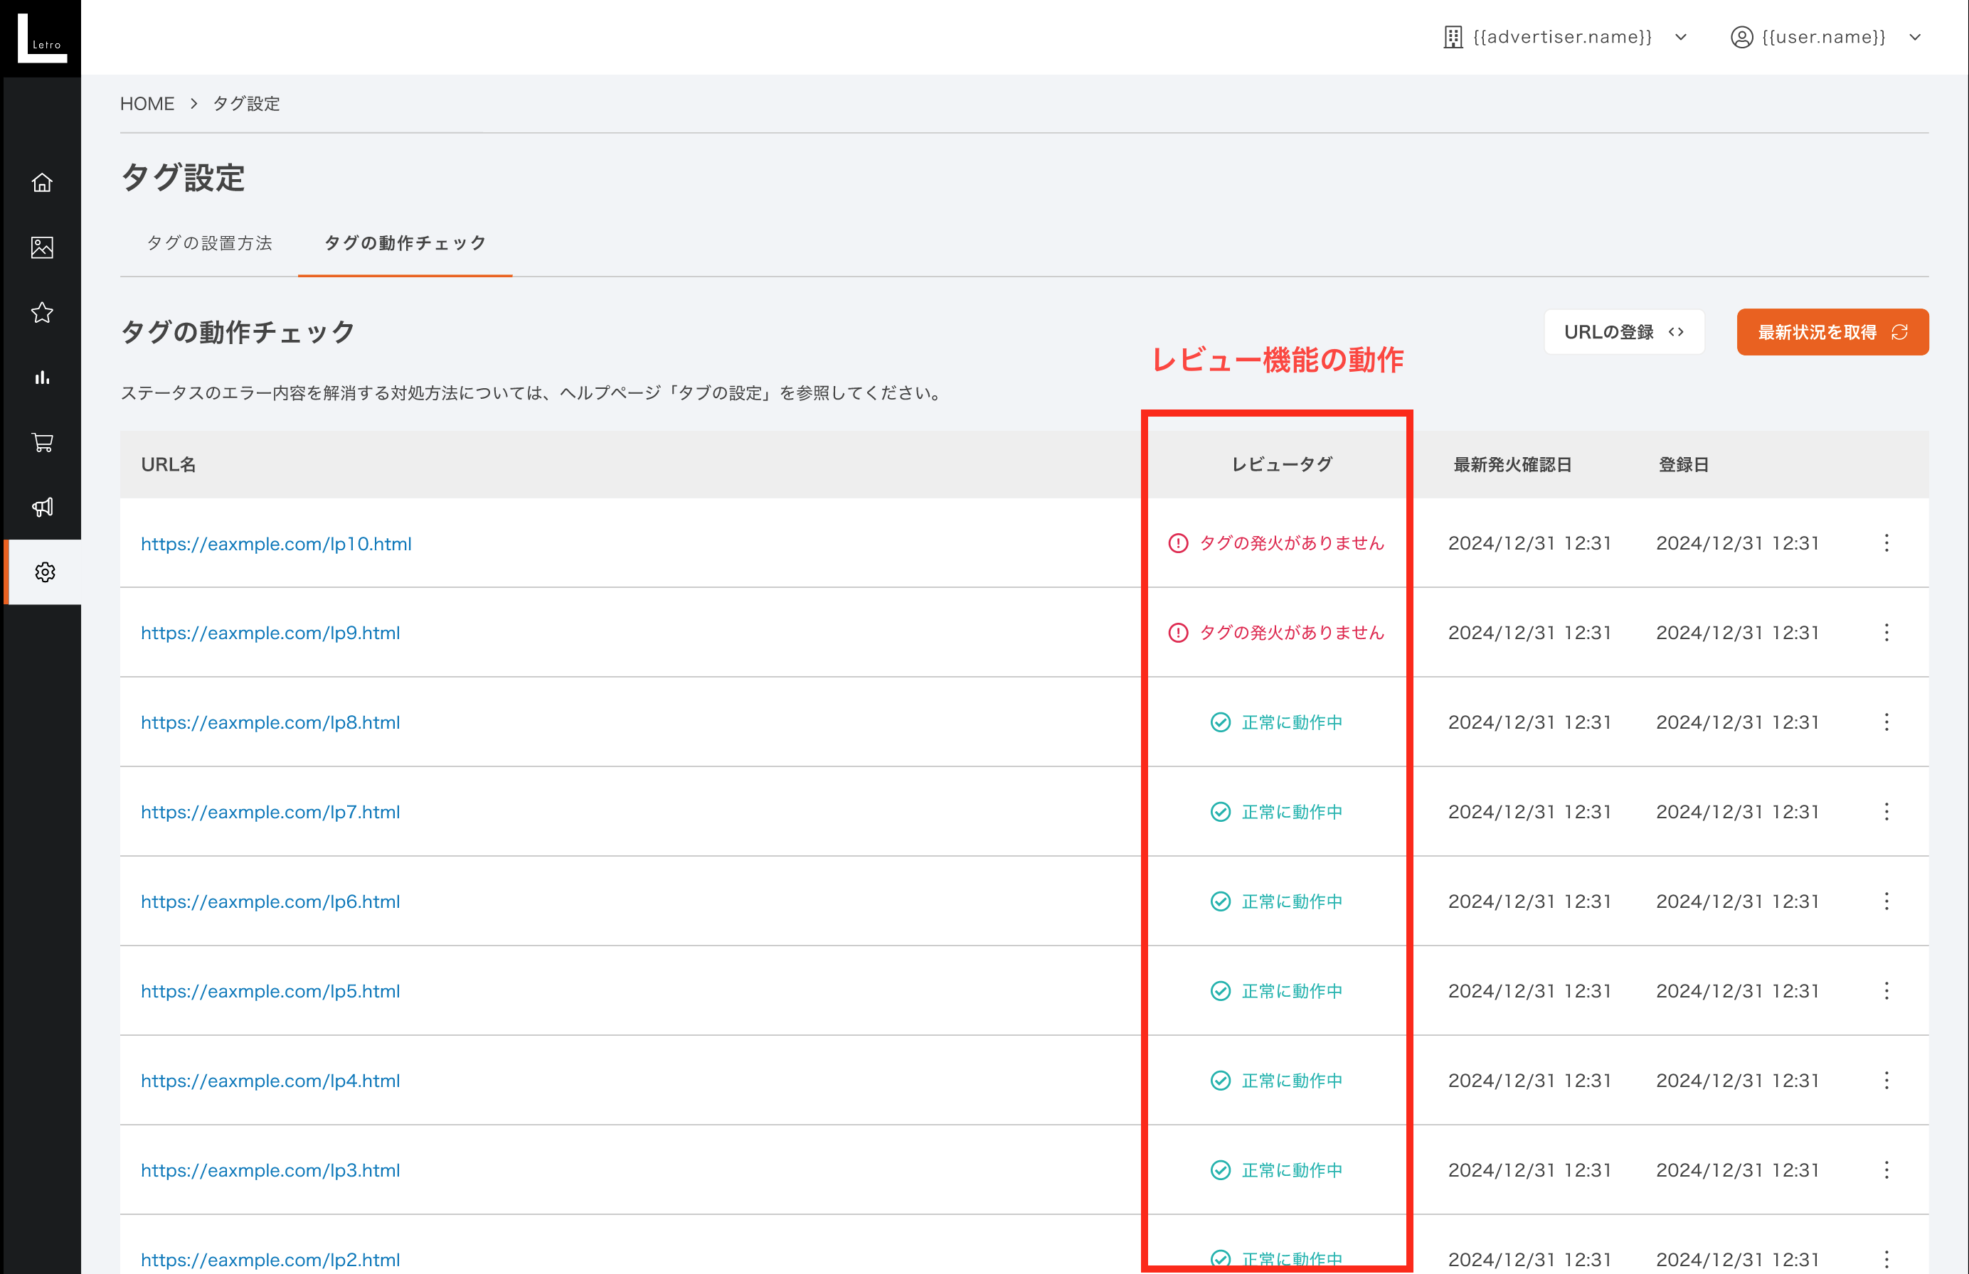Click the 最新状況を取得 refresh button
This screenshot has height=1274, width=1969.
pos(1832,332)
